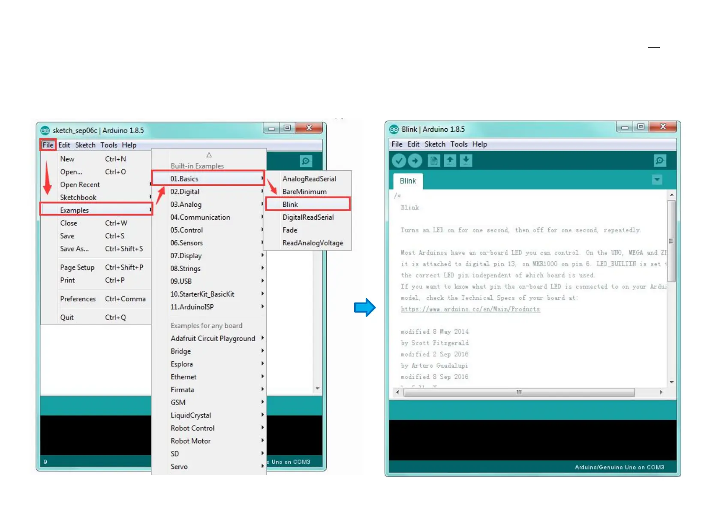Viewport: 722px width, 511px height.
Task: Open Edit menu in Blink window
Action: pyautogui.click(x=413, y=144)
